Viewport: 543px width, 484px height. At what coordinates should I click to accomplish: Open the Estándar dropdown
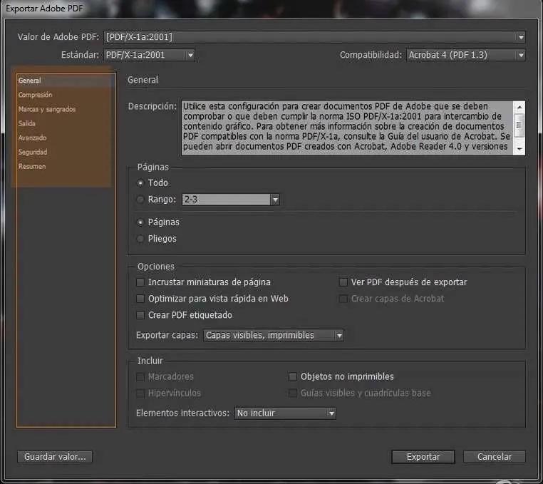pos(149,55)
